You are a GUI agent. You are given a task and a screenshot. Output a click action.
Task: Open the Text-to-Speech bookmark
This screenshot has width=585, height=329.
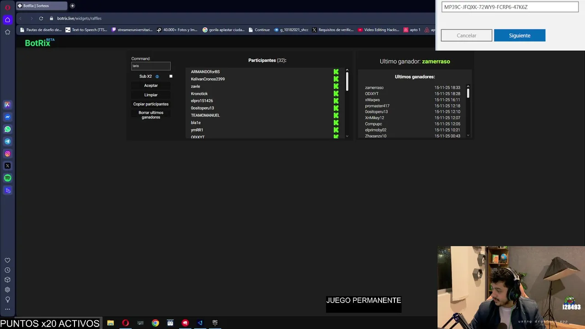coord(86,30)
